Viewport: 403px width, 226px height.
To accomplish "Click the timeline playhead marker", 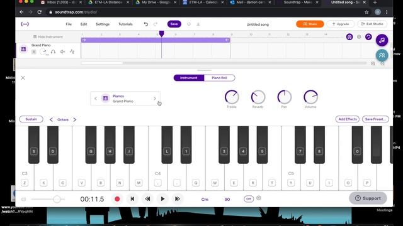I will click(161, 33).
